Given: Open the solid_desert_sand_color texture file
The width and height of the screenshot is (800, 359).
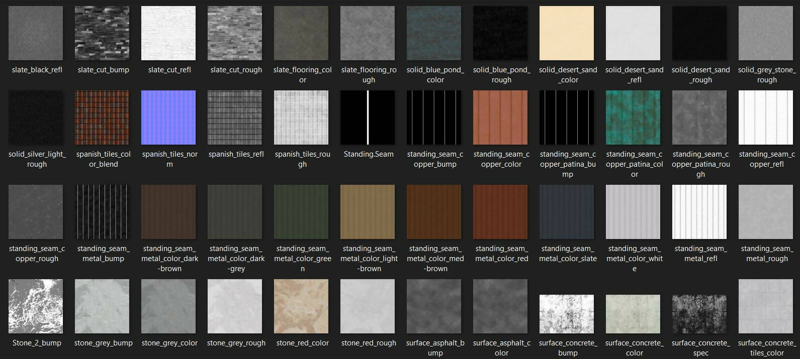Looking at the screenshot, I should [x=567, y=33].
